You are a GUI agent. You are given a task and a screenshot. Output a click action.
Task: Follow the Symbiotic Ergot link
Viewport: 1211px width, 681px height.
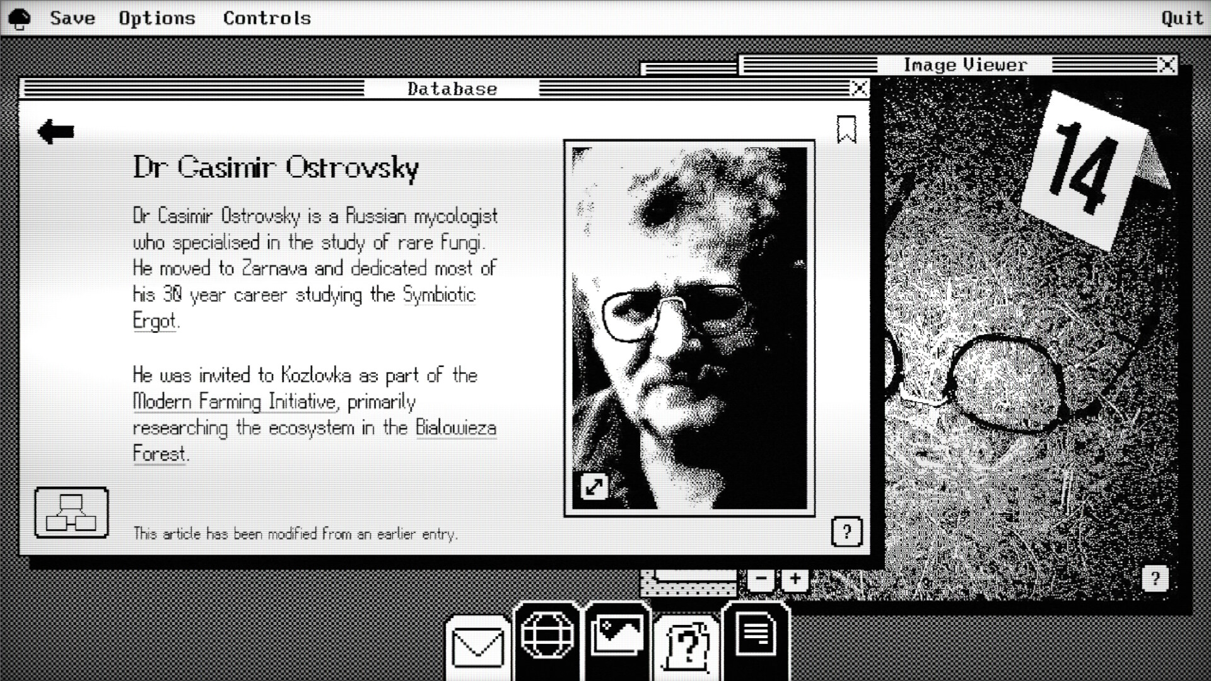(438, 295)
